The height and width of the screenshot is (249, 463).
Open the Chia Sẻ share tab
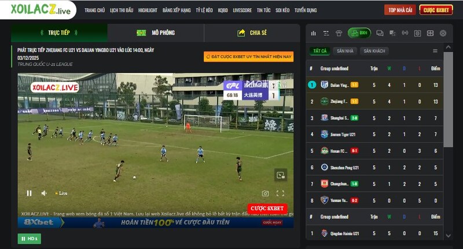pyautogui.click(x=252, y=33)
